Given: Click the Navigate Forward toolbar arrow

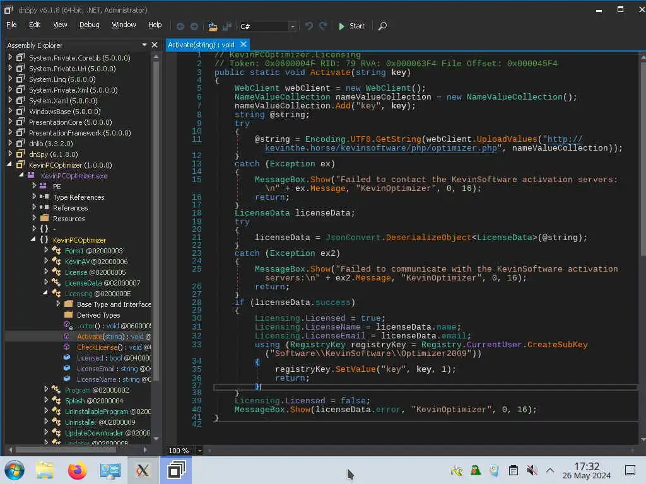Looking at the screenshot, I should tap(194, 26).
